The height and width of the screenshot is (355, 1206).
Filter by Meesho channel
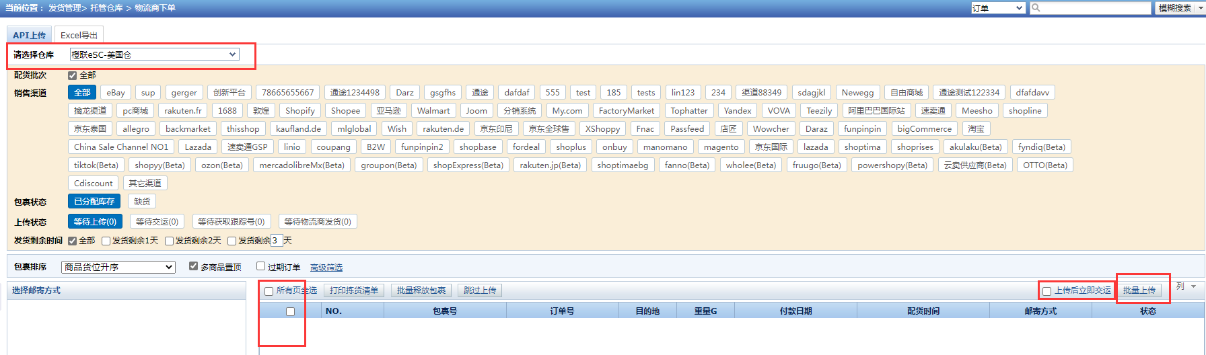click(x=977, y=110)
